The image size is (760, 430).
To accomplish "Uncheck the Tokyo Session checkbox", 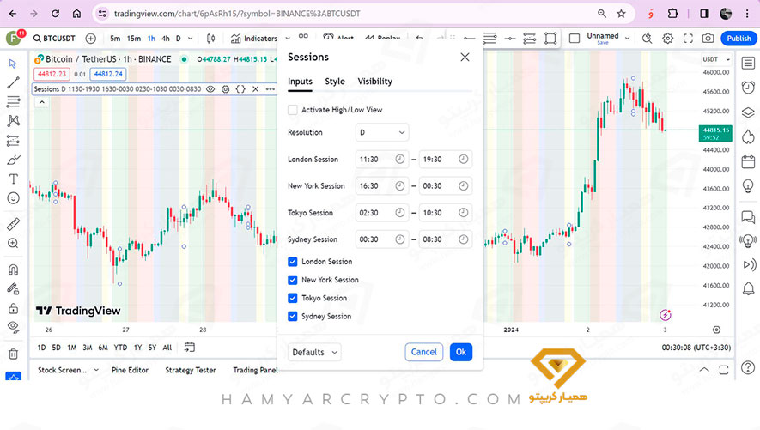I will 292,299.
